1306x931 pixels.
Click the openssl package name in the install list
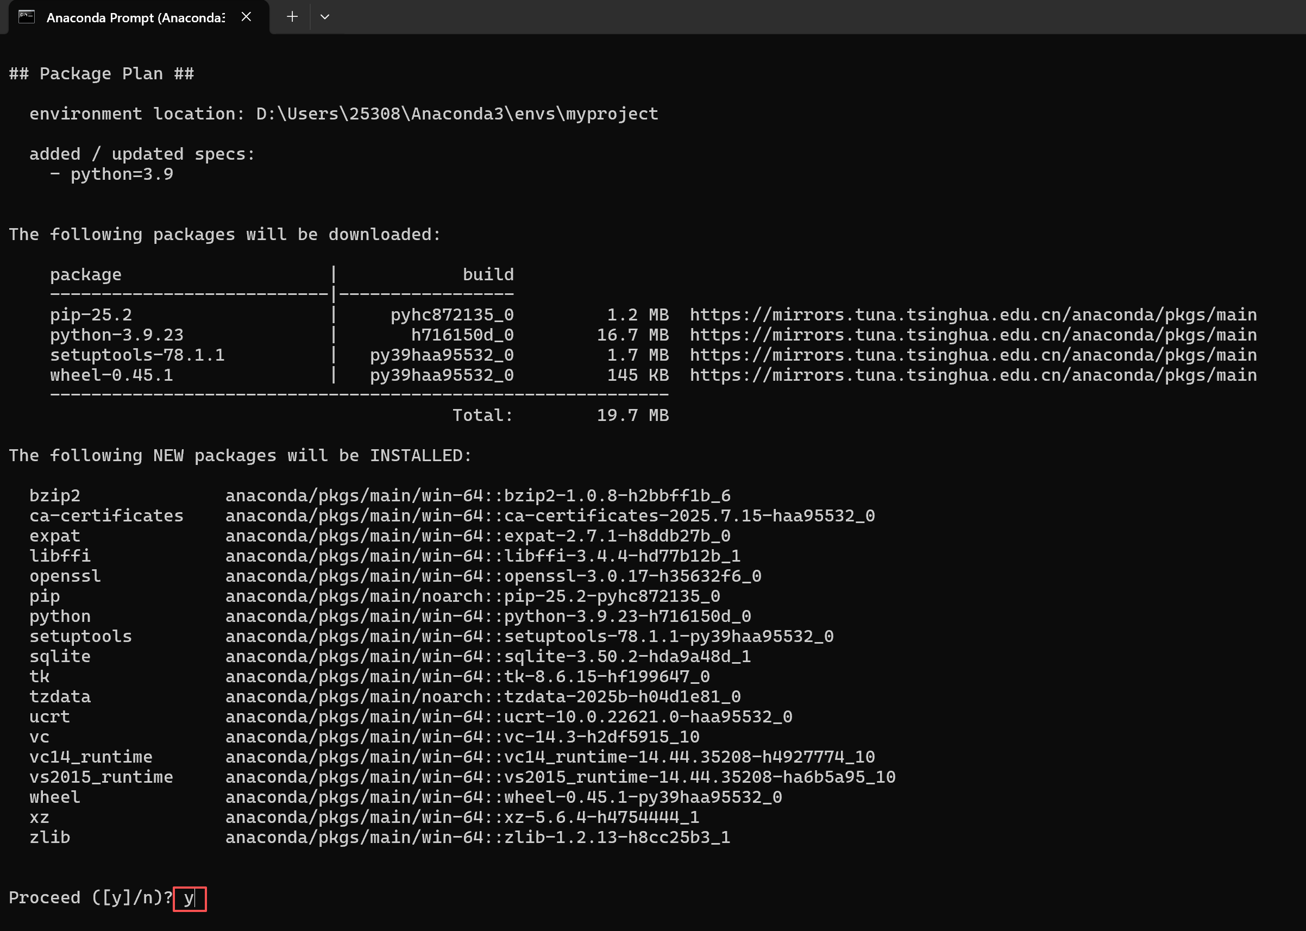(65, 576)
